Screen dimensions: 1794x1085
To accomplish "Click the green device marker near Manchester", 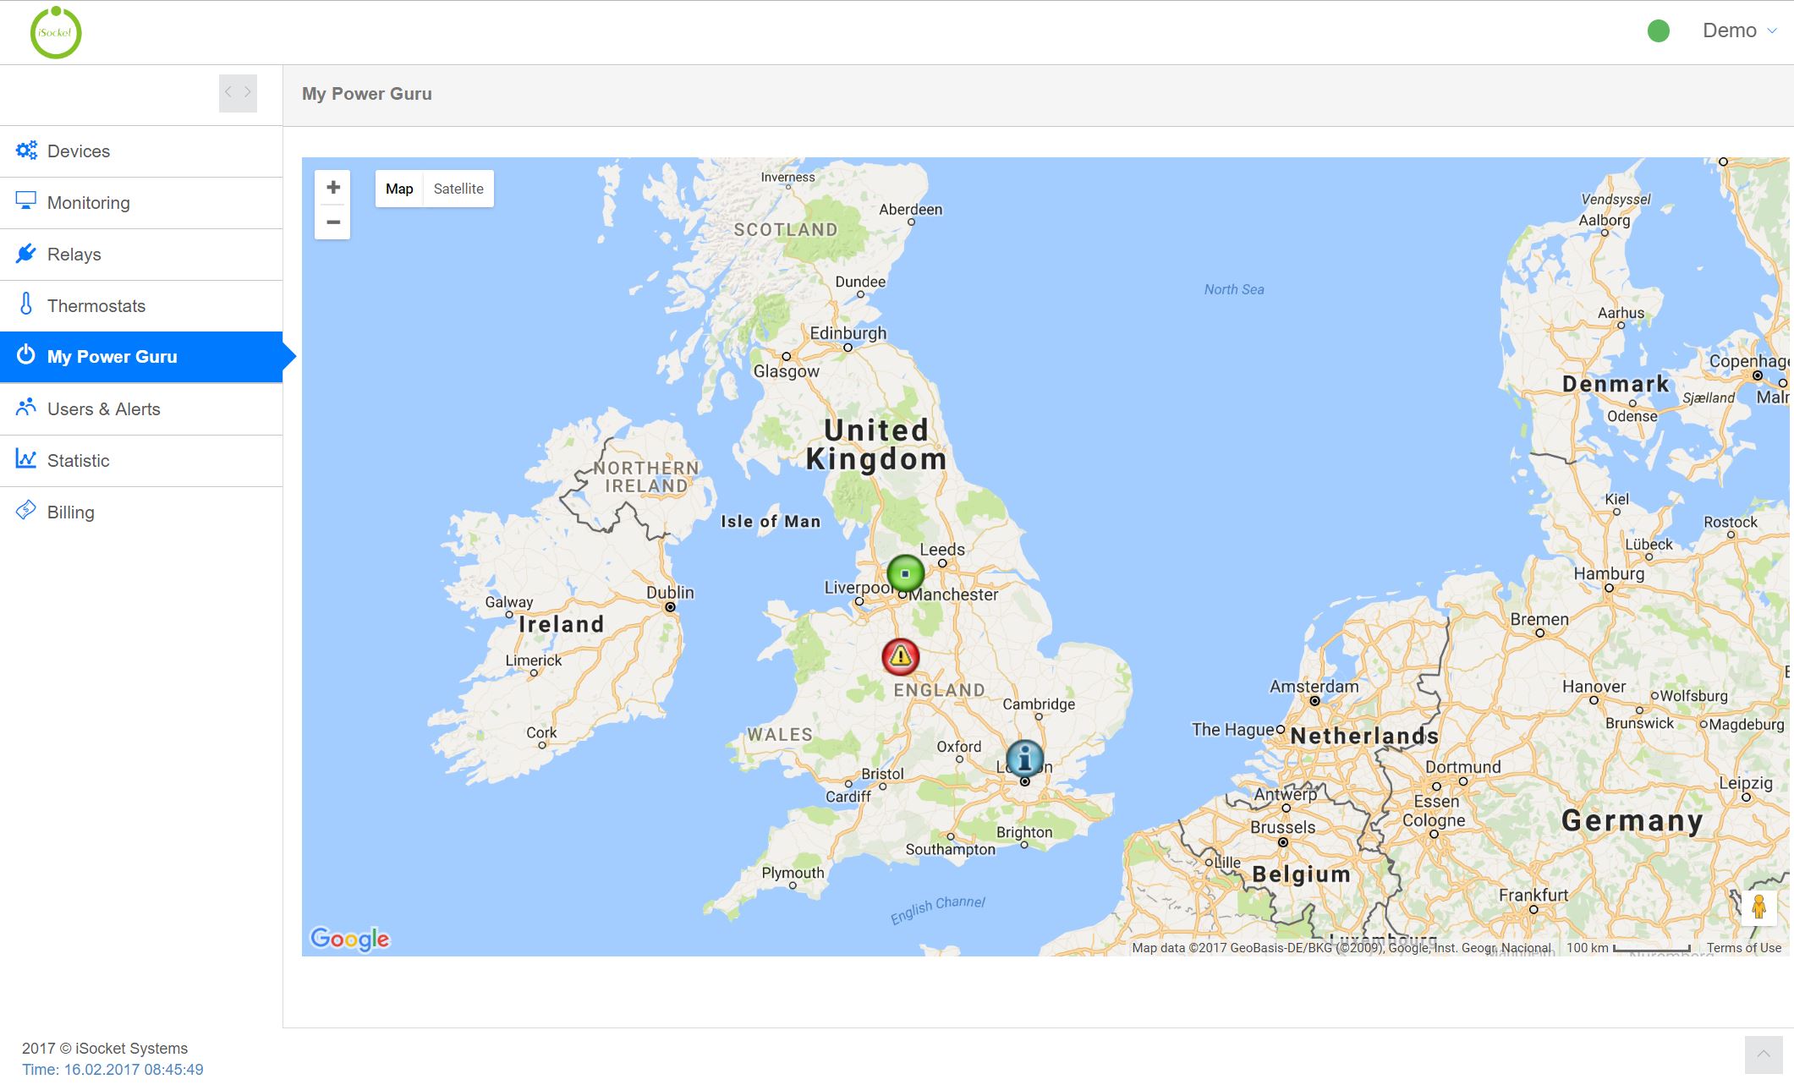I will 904,573.
